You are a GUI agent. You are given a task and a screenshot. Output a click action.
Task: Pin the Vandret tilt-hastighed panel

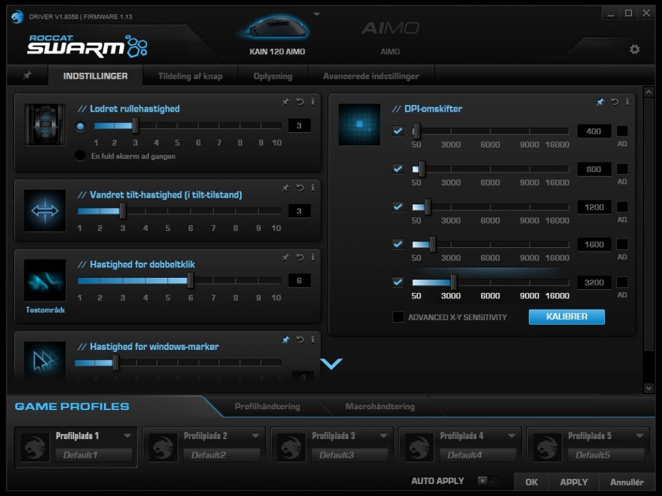point(286,188)
